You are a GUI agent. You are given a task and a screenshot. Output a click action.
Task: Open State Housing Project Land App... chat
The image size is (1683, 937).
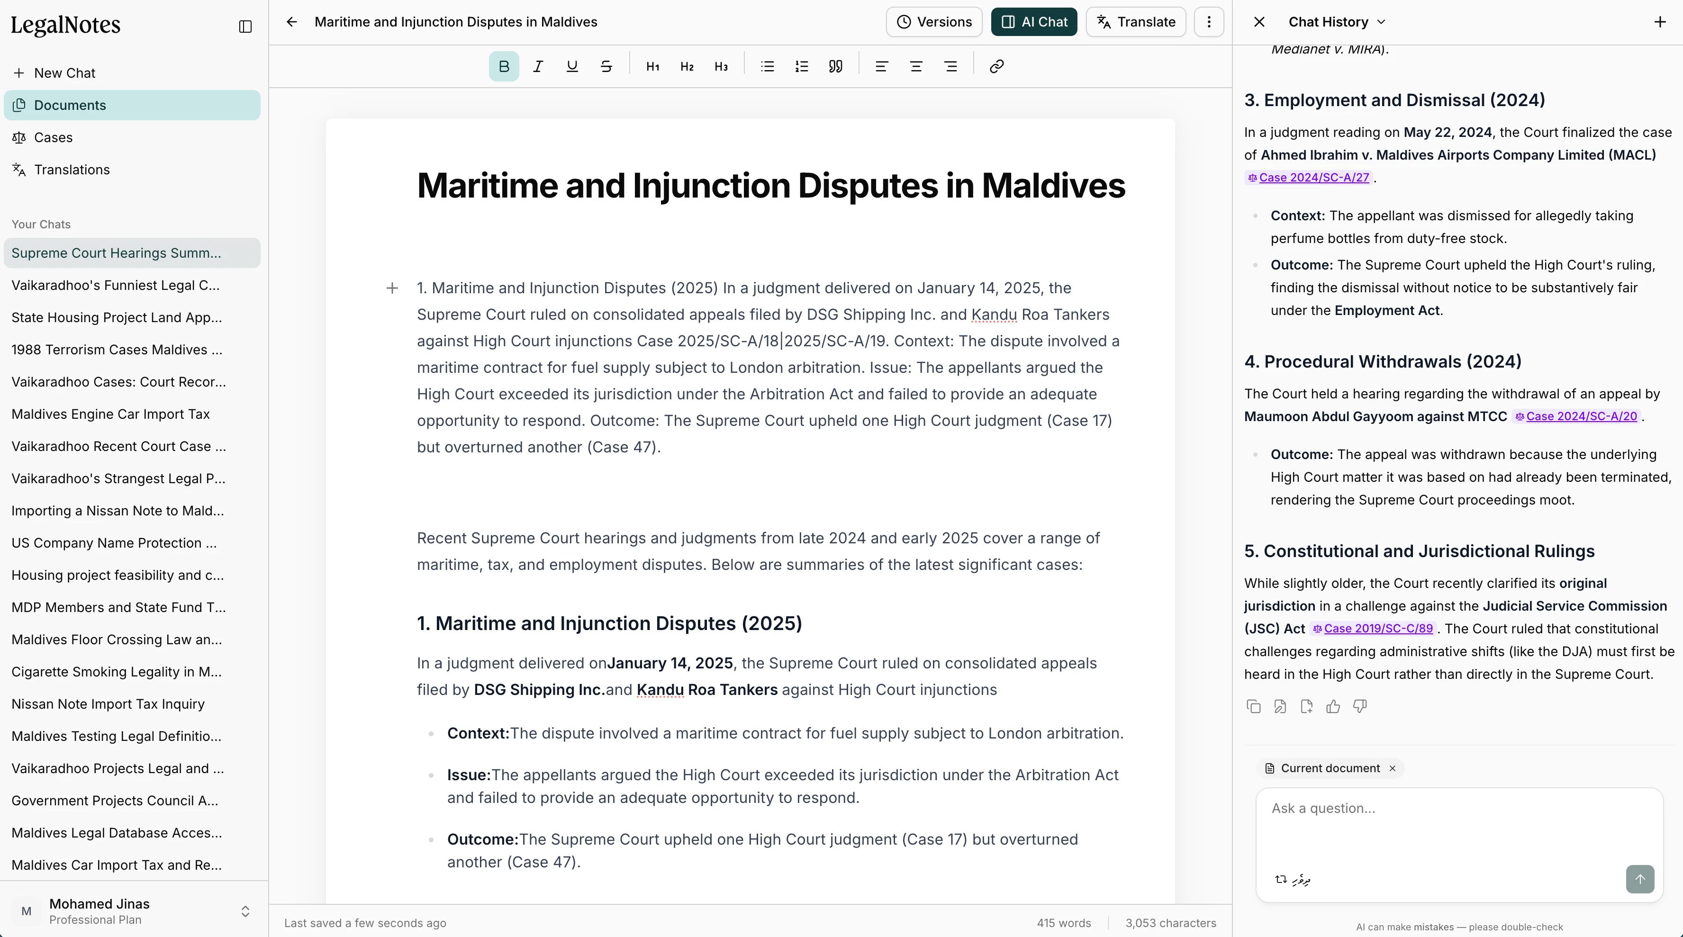point(132,317)
